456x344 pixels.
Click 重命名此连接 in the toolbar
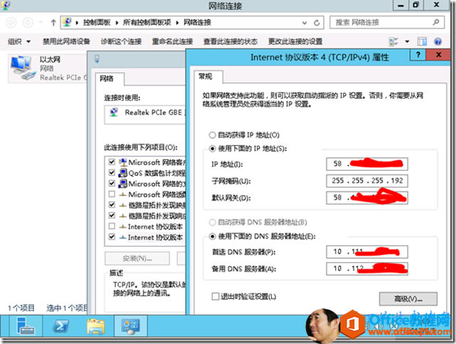click(172, 41)
